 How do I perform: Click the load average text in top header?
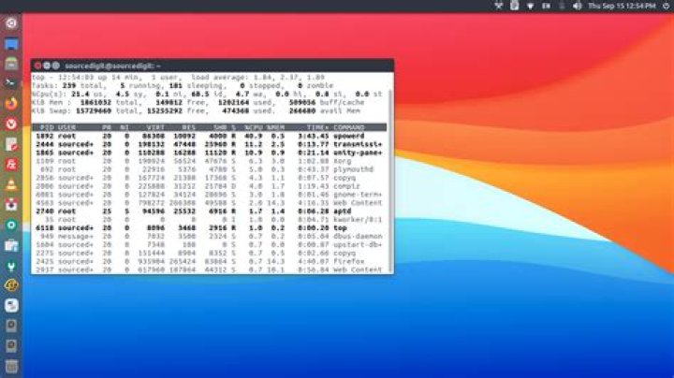pyautogui.click(x=258, y=78)
